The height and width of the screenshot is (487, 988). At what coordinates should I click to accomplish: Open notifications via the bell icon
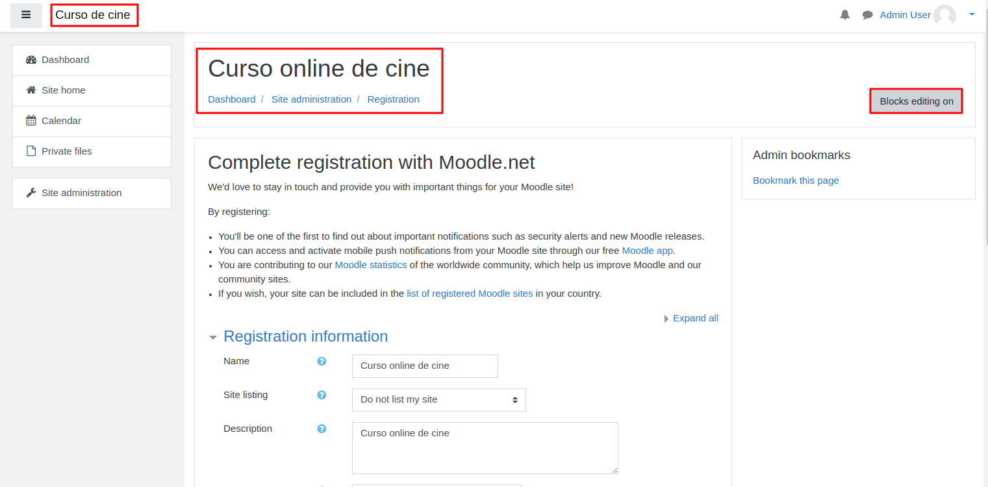point(844,14)
